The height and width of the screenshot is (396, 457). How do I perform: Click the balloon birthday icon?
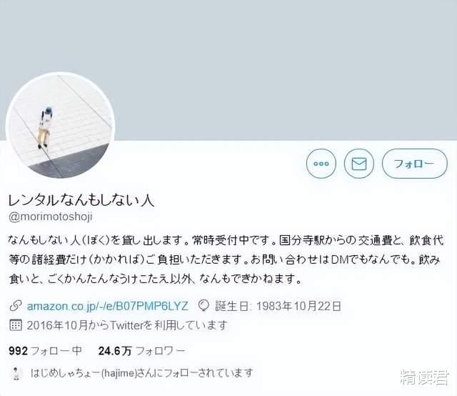pyautogui.click(x=204, y=306)
